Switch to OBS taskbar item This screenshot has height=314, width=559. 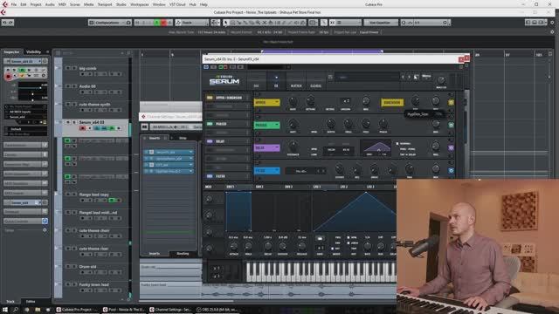[x=217, y=310]
